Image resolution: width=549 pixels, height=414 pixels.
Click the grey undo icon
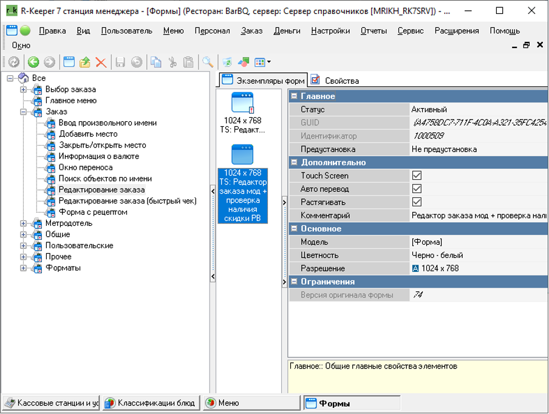pos(137,62)
